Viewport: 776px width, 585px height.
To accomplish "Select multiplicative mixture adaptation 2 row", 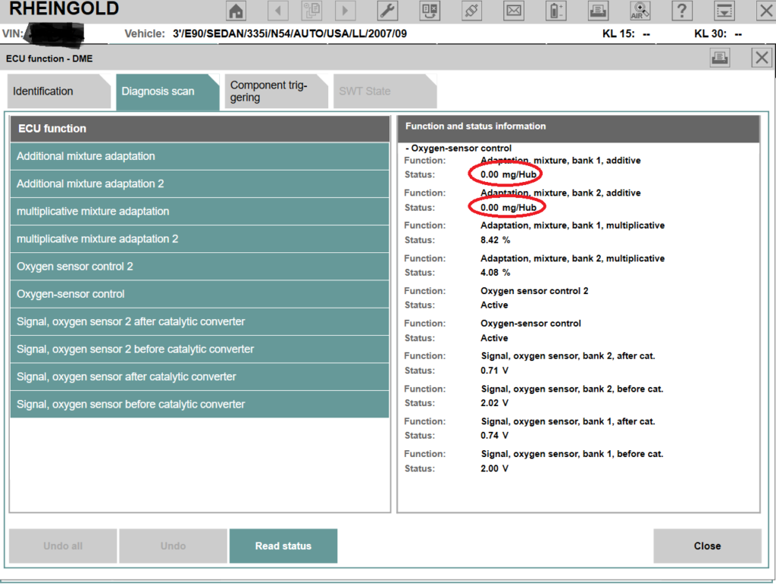I will 199,239.
